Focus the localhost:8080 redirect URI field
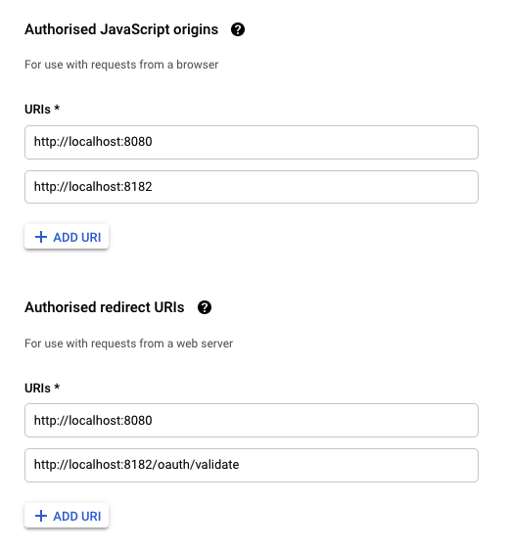Image resolution: width=508 pixels, height=550 pixels. pyautogui.click(x=252, y=420)
